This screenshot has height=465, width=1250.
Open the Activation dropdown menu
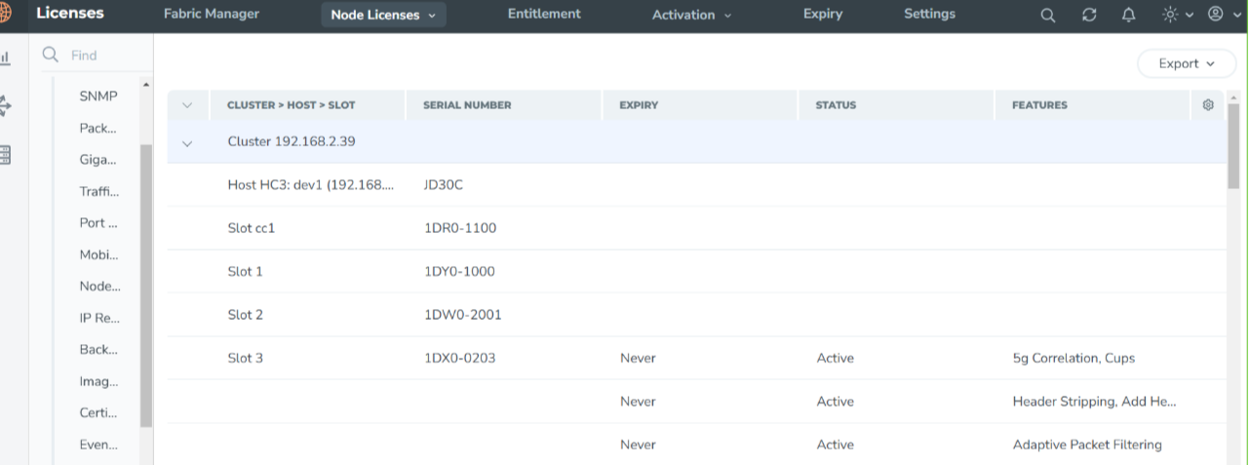coord(691,15)
